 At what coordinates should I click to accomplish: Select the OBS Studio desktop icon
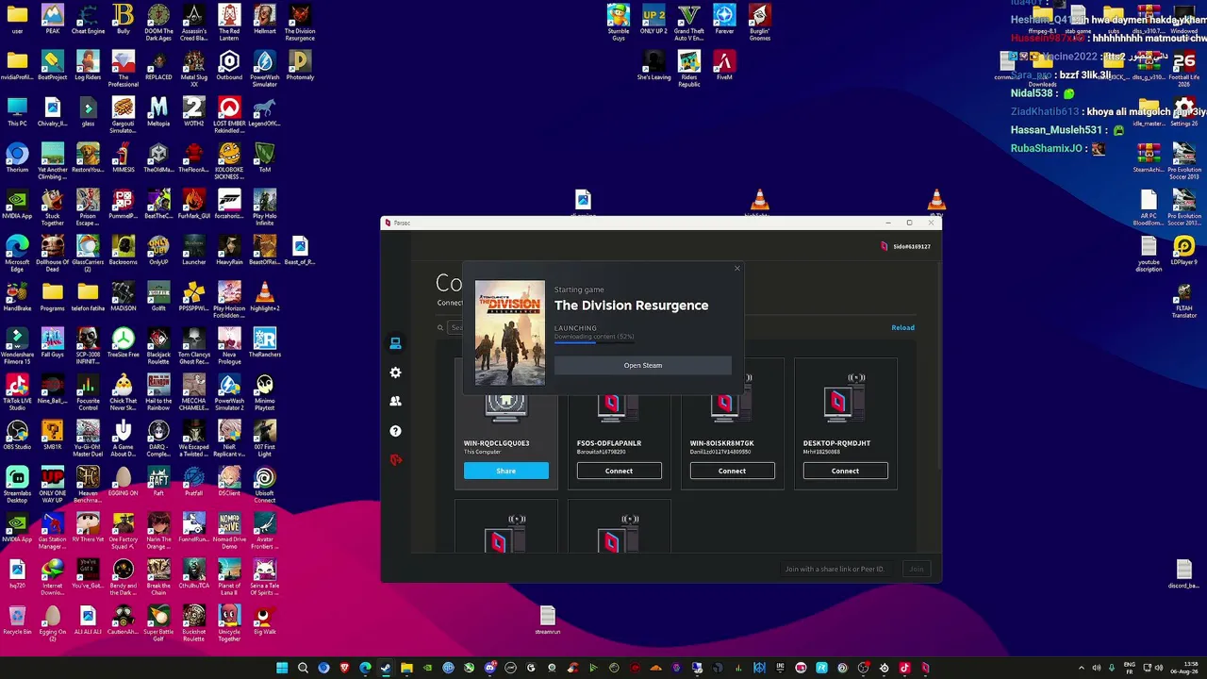tap(17, 437)
